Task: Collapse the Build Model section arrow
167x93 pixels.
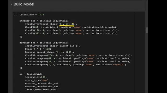Action: tap(11, 4)
